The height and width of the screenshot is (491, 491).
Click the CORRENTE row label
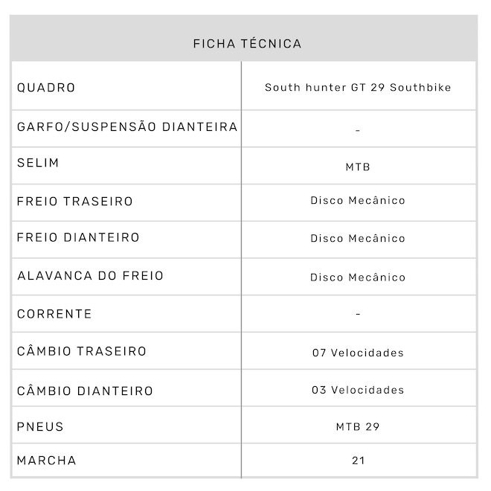tap(54, 314)
